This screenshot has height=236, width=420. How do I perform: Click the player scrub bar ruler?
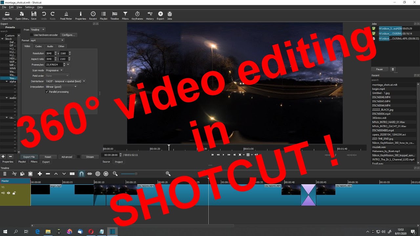[x=235, y=148]
